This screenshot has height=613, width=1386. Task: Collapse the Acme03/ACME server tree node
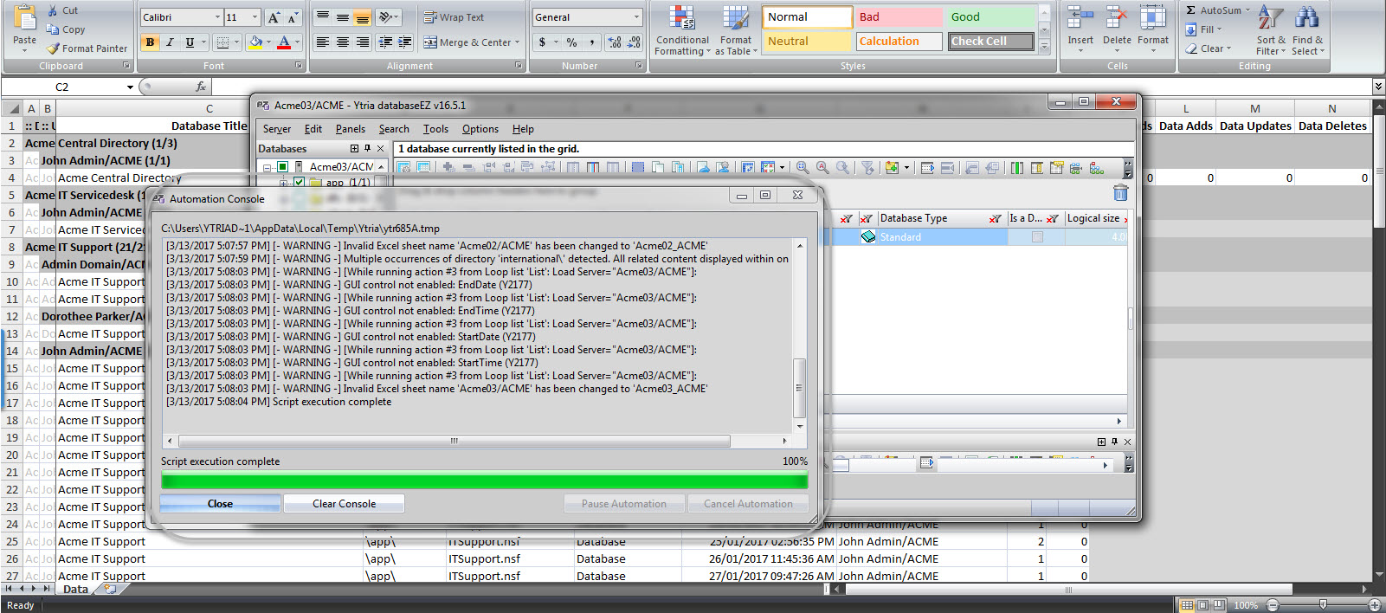coord(268,167)
